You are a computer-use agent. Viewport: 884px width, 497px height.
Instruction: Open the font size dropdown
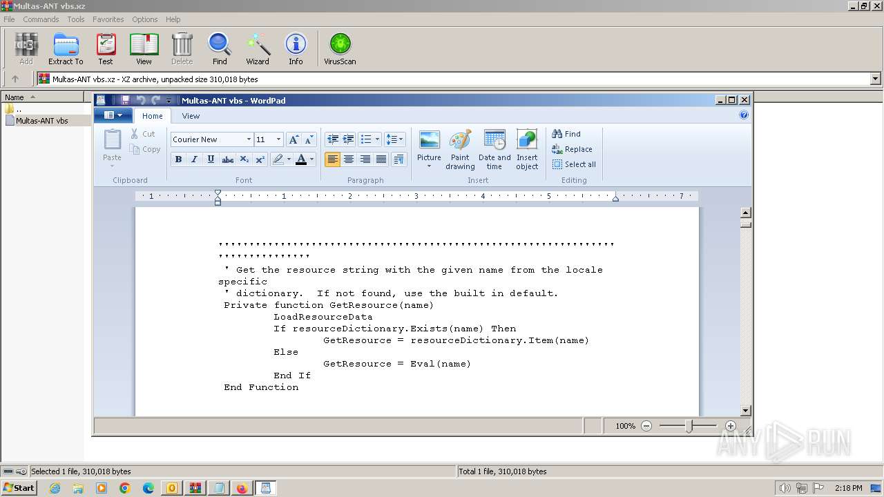click(278, 139)
